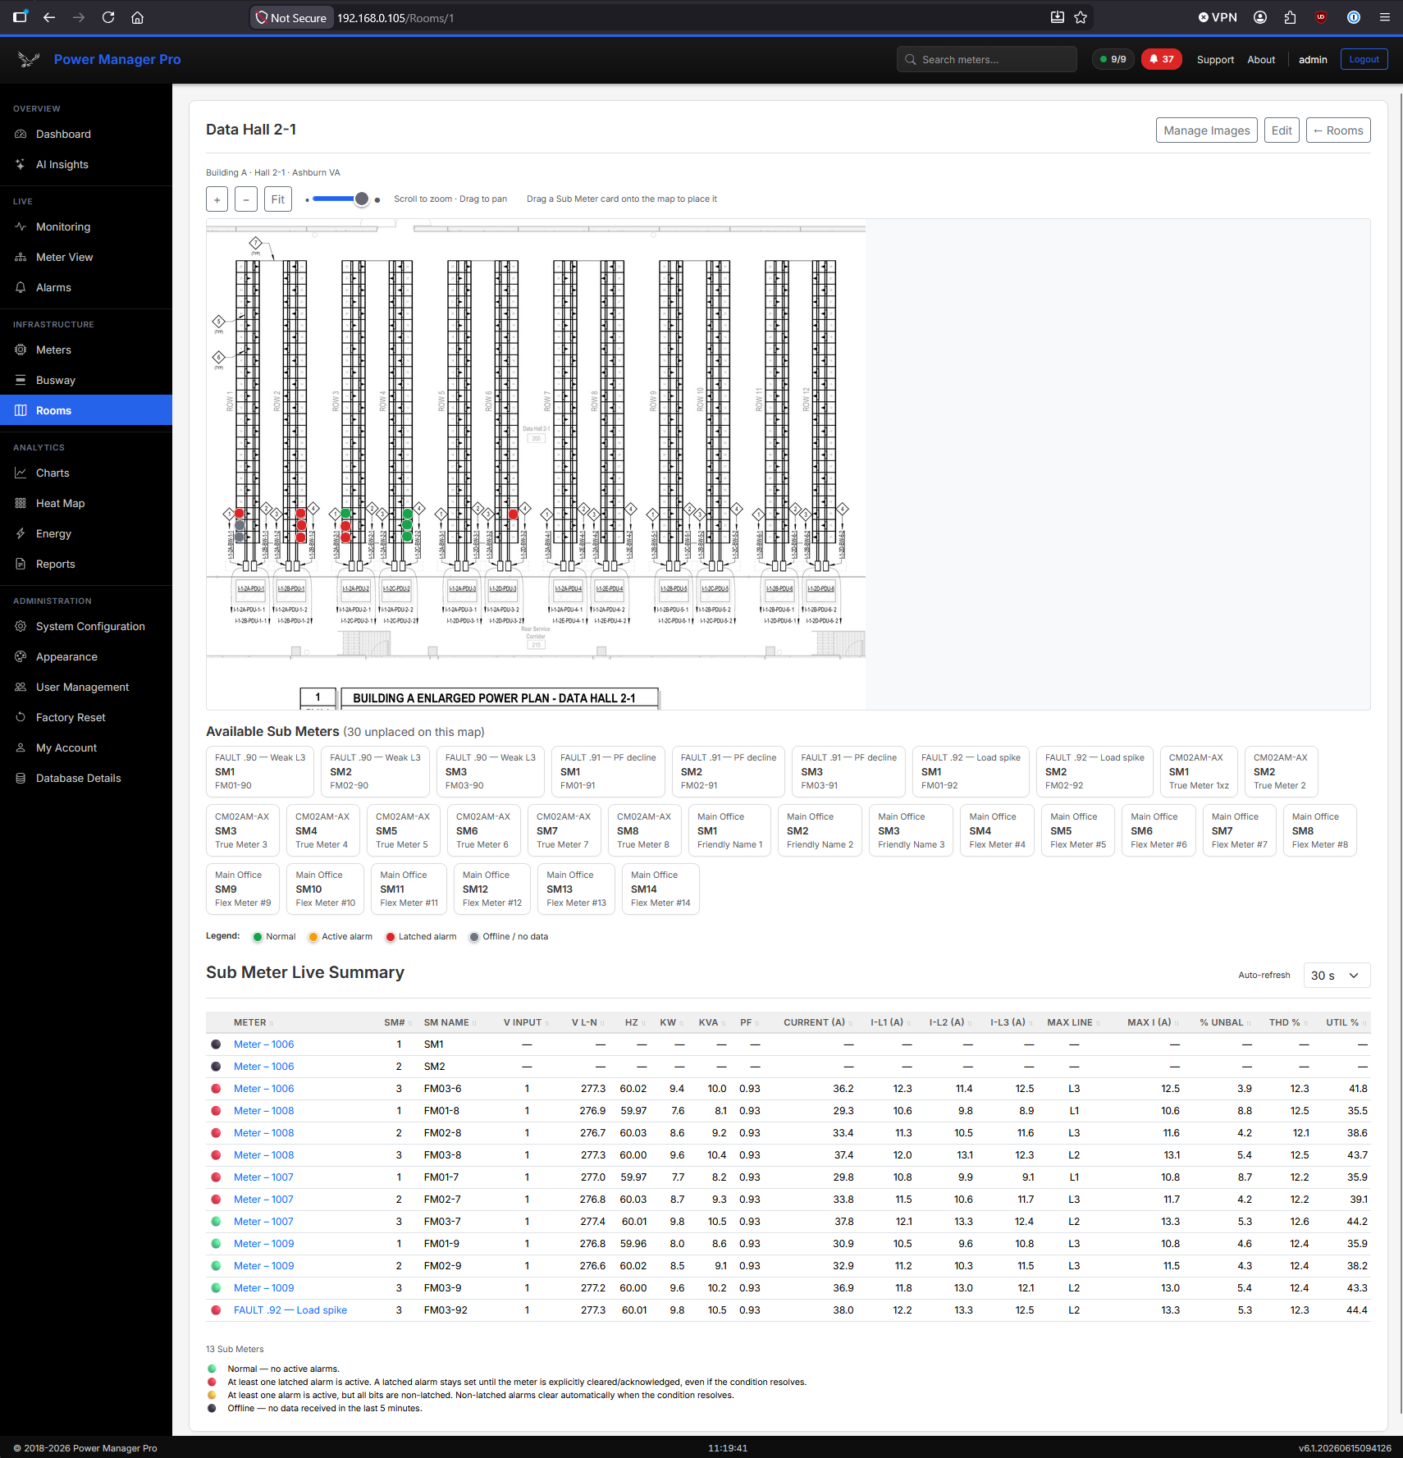Sort table by THD % column
Image resolution: width=1403 pixels, height=1458 pixels.
click(1288, 1022)
